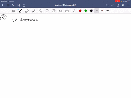Image resolution: width=131 pixels, height=98 pixels.
Task: Close editing mode with the X icon
Action: [x=123, y=5]
